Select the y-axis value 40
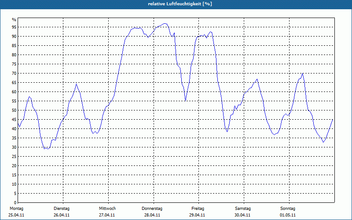Screen dimensions: 352x220 (14, 129)
